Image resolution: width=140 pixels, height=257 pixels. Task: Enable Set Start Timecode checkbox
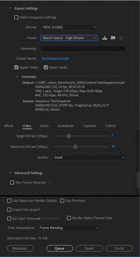[x=9, y=218]
